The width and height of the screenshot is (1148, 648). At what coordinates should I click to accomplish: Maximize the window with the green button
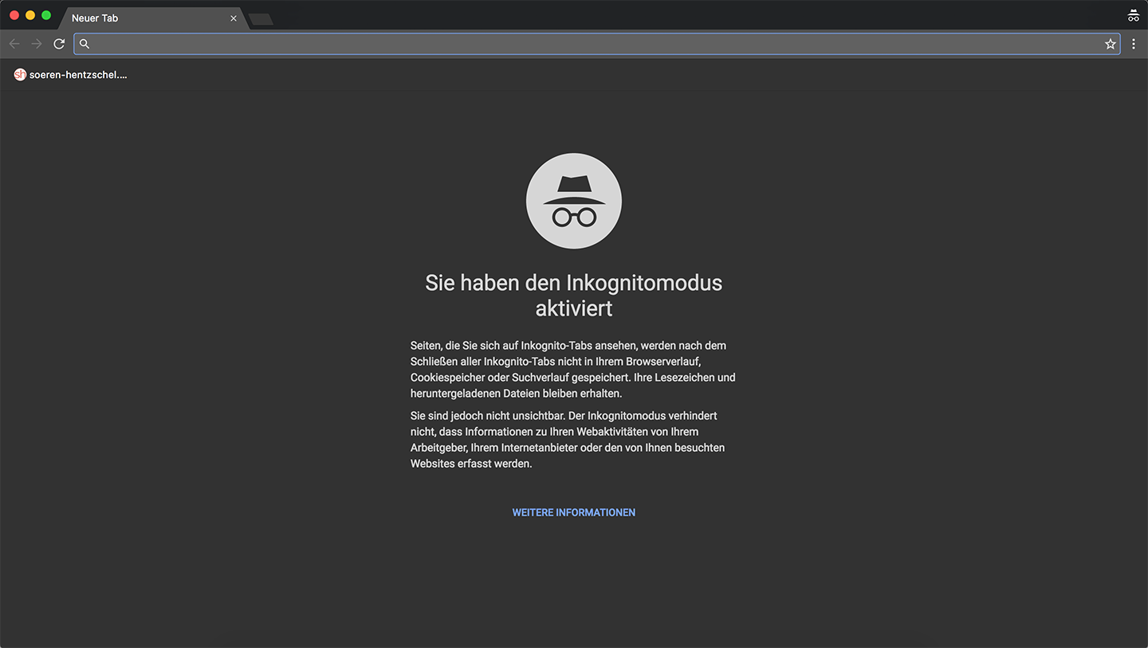tap(46, 15)
